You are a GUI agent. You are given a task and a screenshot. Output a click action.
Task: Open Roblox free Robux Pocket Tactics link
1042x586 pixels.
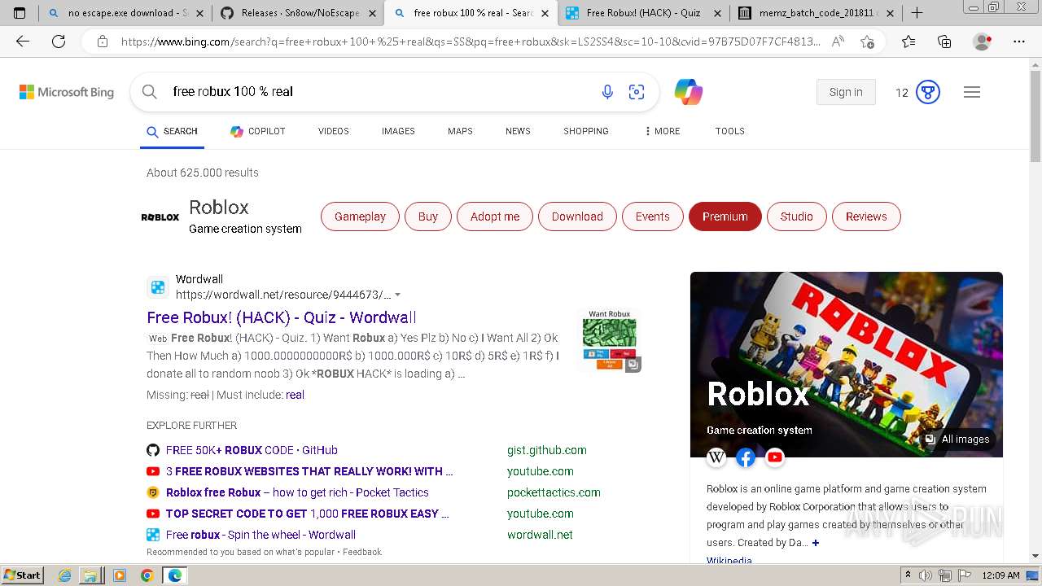point(297,492)
